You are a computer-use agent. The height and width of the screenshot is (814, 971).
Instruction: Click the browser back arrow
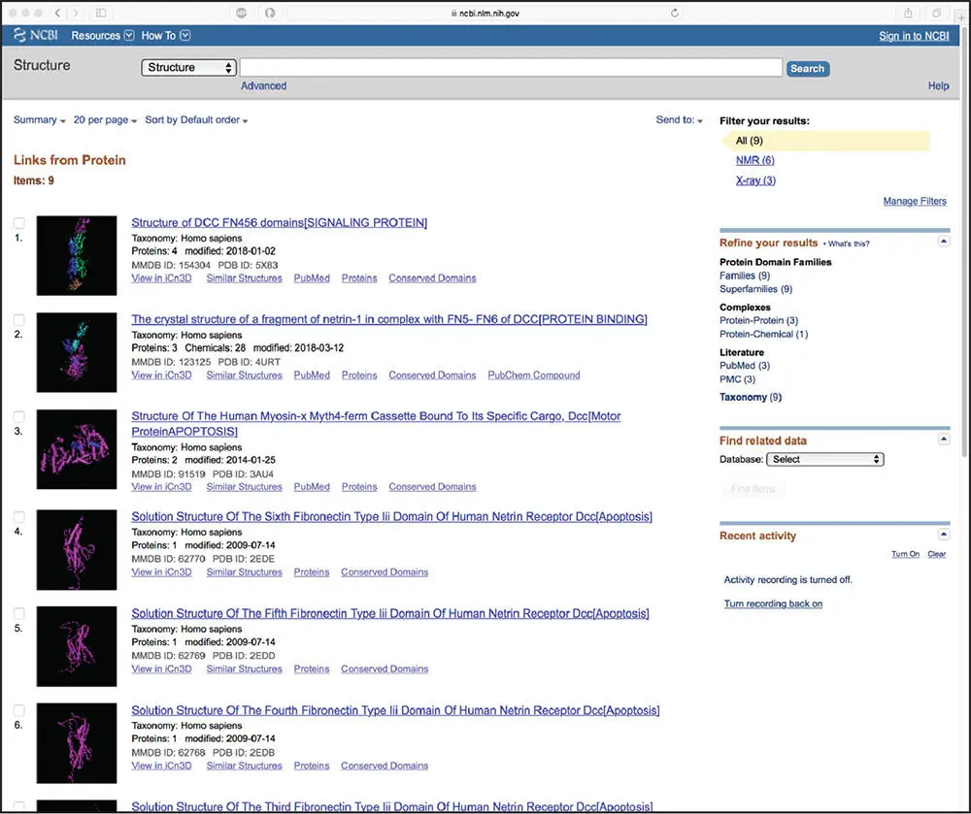point(57,13)
